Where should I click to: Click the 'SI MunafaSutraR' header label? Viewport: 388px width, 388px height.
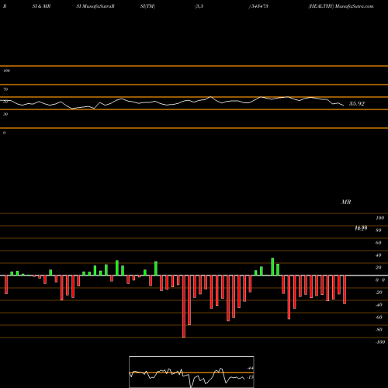95,6
